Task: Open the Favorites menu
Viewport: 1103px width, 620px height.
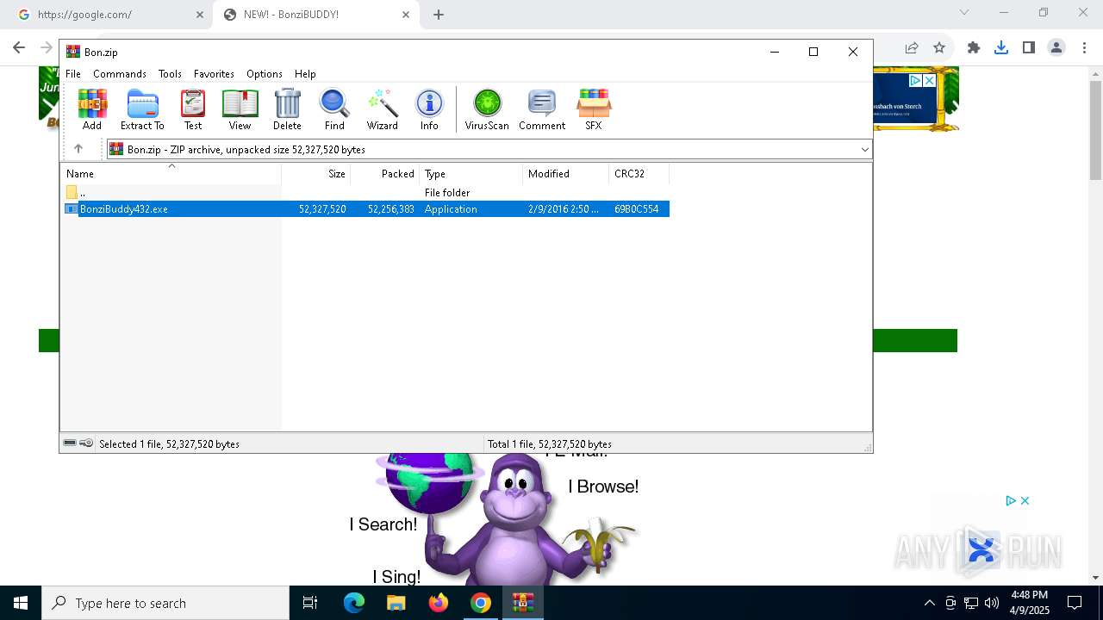Action: [214, 74]
